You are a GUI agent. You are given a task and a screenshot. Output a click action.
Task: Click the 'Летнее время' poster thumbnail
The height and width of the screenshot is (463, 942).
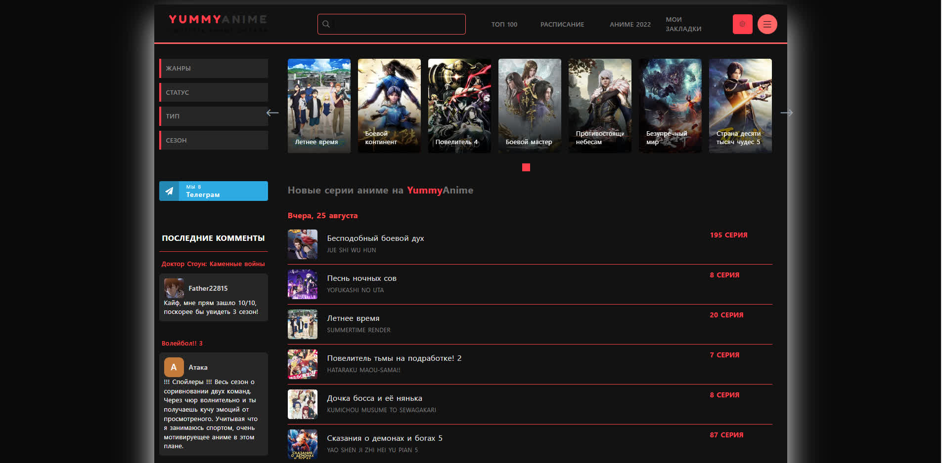pyautogui.click(x=319, y=106)
